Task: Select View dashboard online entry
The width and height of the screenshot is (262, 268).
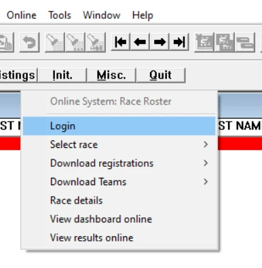Action: (x=119, y=219)
